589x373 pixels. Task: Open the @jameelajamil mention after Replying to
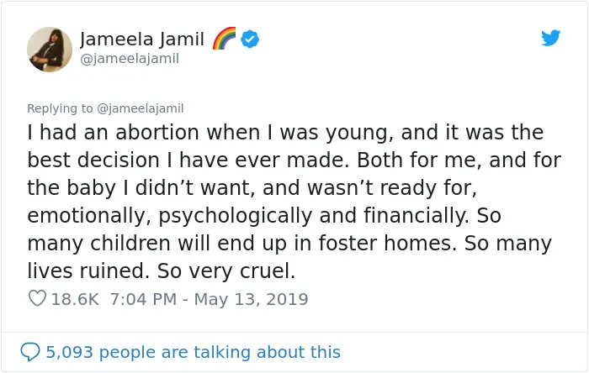tap(141, 108)
